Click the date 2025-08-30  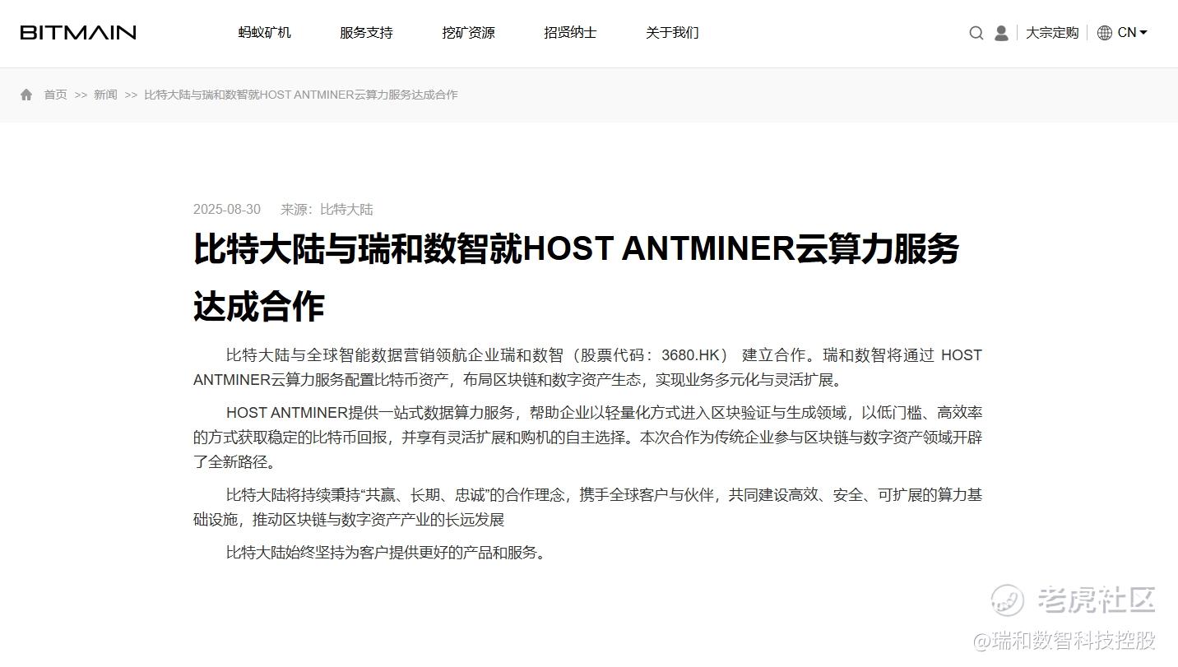coord(227,209)
